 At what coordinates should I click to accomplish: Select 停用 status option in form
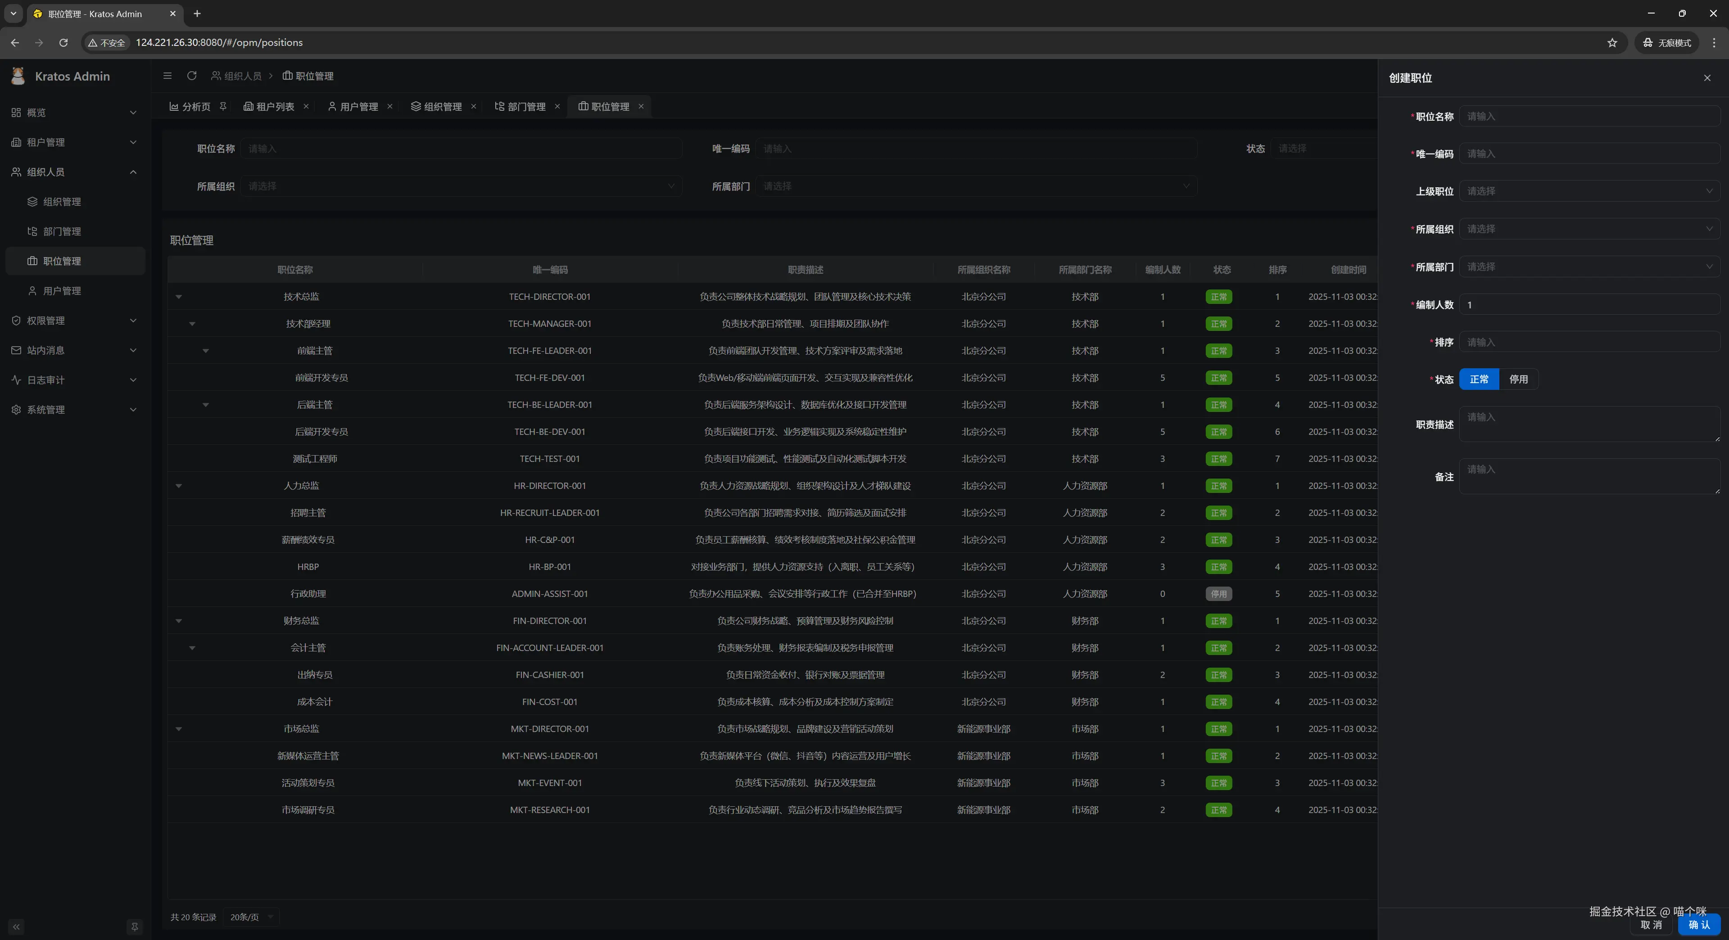point(1518,379)
